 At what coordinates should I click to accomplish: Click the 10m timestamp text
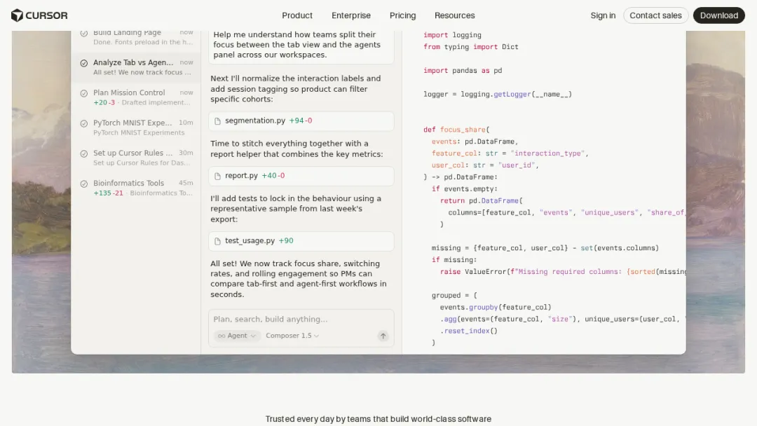point(186,123)
